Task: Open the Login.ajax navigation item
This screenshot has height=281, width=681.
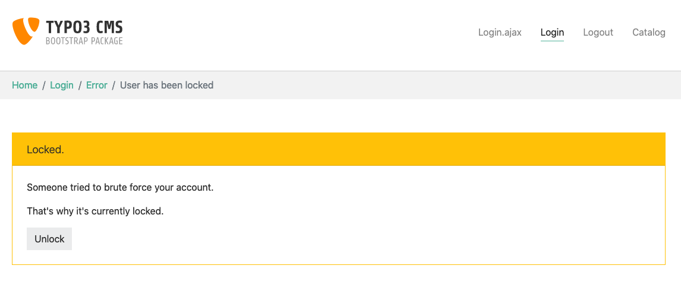Action: point(500,33)
